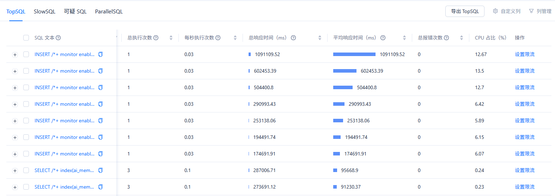Expand the SELECT row with 95668.9 average
Screen dimensions: 555x196
(x=15, y=171)
